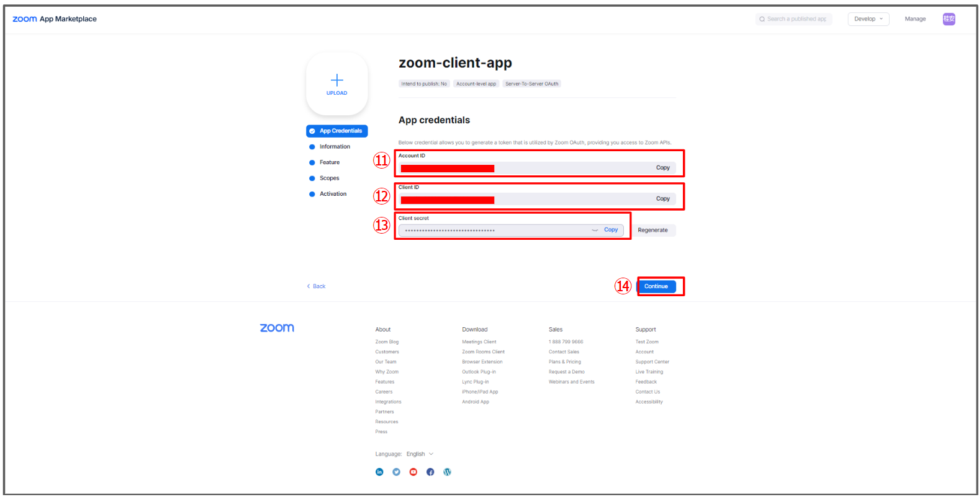Open Zoom's Twitter page icon
This screenshot has width=979, height=497.
396,472
